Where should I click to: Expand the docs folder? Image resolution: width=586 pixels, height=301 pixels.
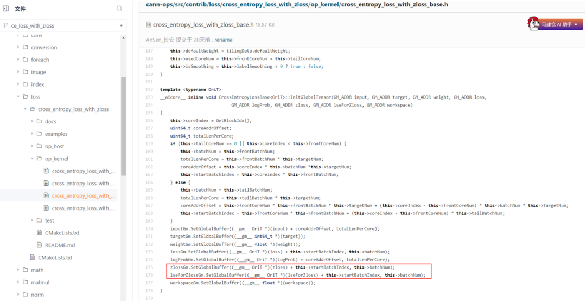[x=32, y=122]
